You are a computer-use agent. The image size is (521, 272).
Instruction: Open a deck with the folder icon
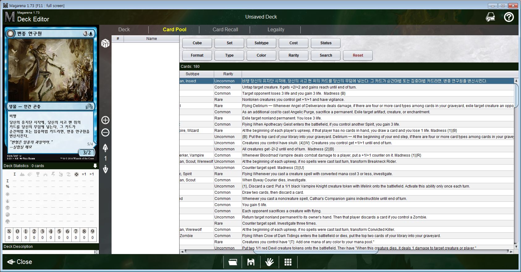[x=233, y=262]
